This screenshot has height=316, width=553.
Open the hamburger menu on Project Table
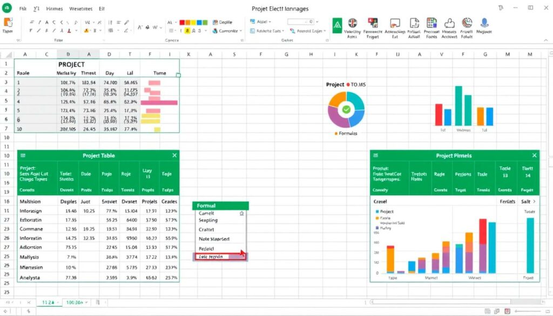point(23,156)
